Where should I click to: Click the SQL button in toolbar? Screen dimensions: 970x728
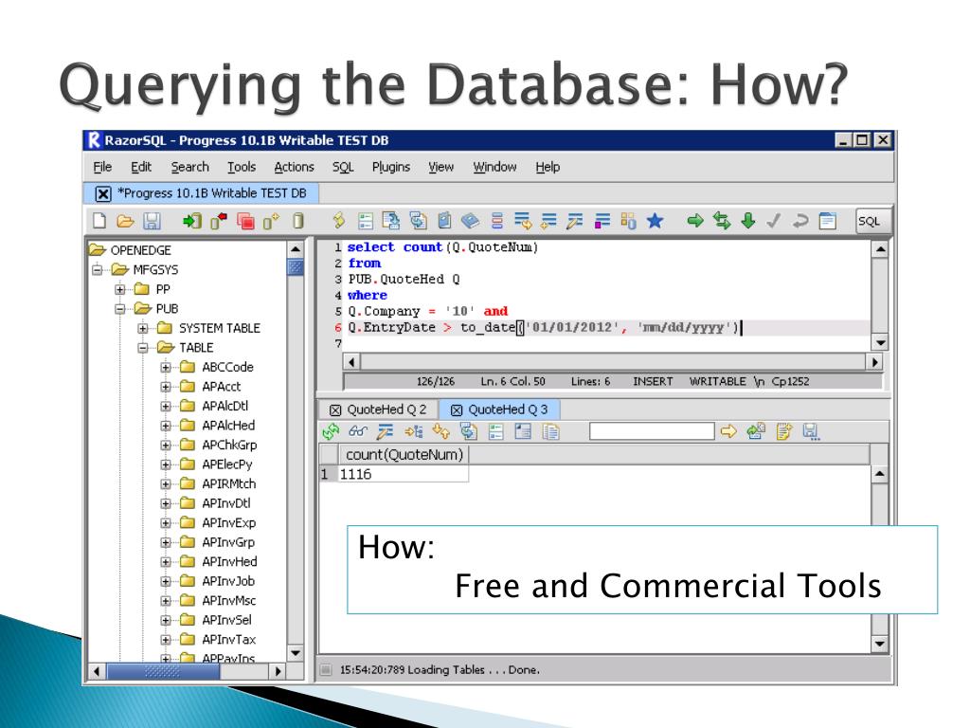pos(869,221)
